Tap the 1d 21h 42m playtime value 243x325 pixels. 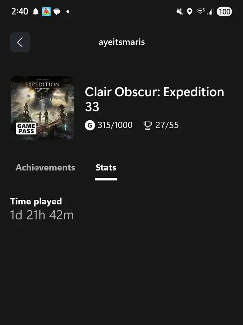42,215
